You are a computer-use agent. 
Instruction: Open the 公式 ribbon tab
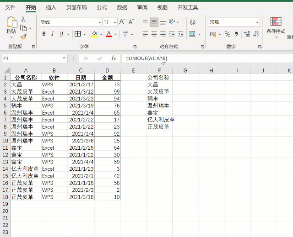click(102, 7)
